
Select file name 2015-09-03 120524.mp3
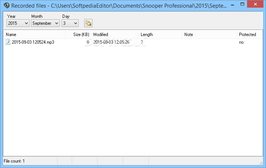point(33,42)
